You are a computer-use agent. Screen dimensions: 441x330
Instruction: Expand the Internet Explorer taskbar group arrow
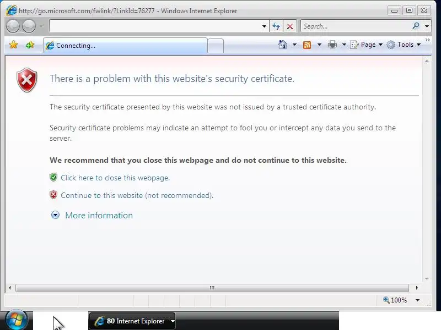(173, 321)
